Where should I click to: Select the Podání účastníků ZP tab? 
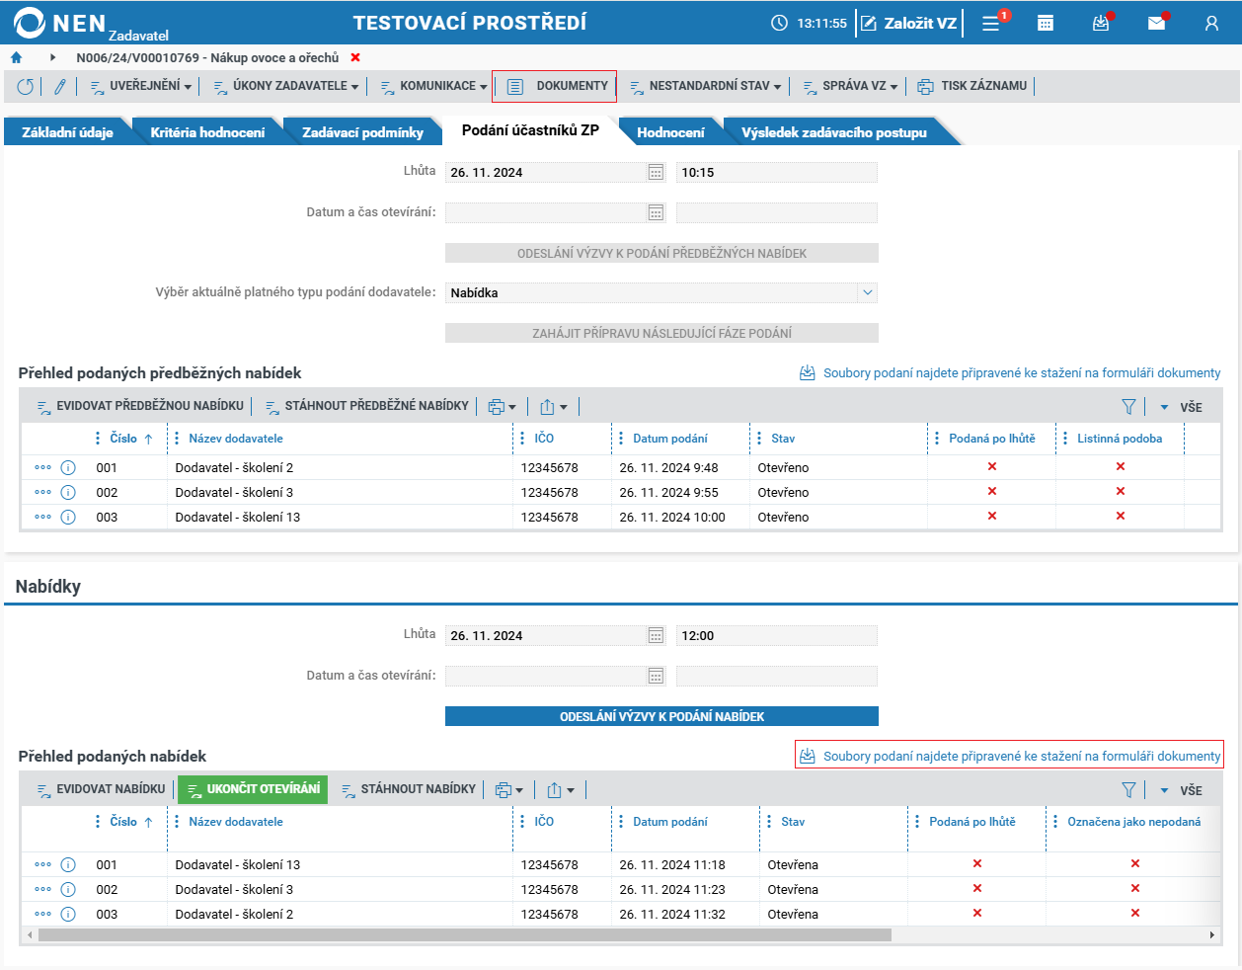[x=530, y=130]
